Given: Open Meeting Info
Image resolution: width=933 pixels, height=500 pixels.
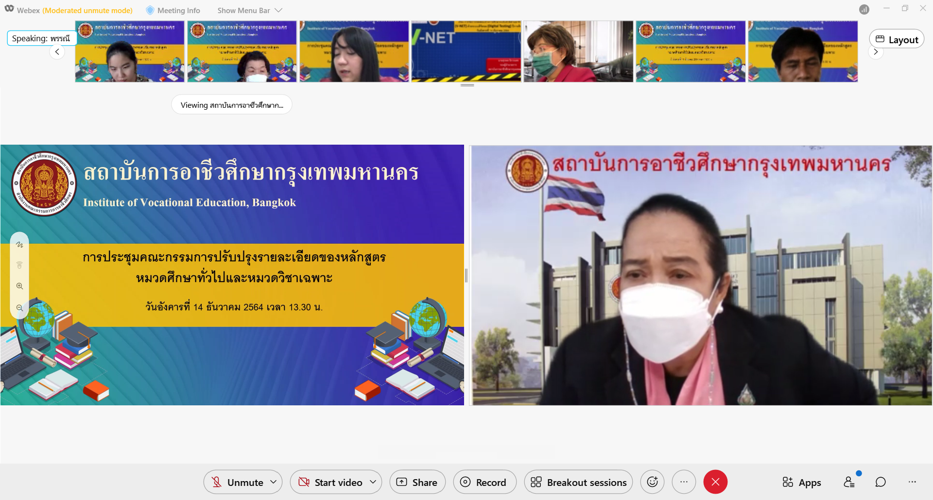Looking at the screenshot, I should coord(173,10).
